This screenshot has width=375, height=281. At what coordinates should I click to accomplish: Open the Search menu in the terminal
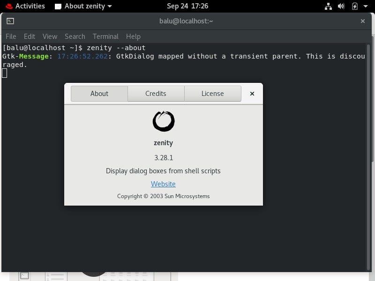[75, 37]
